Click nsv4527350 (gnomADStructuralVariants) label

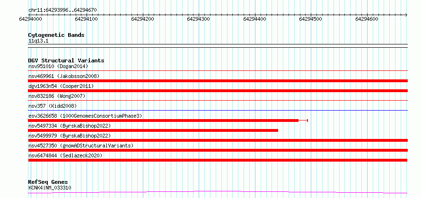(81, 146)
